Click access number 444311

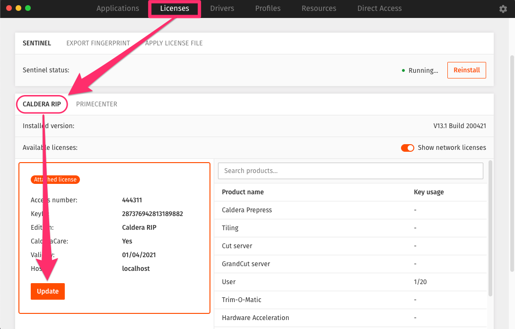(132, 200)
